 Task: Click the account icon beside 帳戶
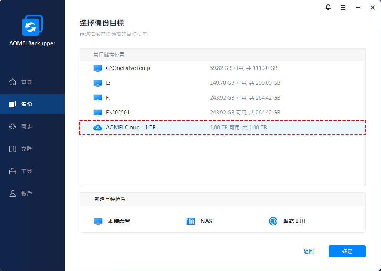coord(13,193)
